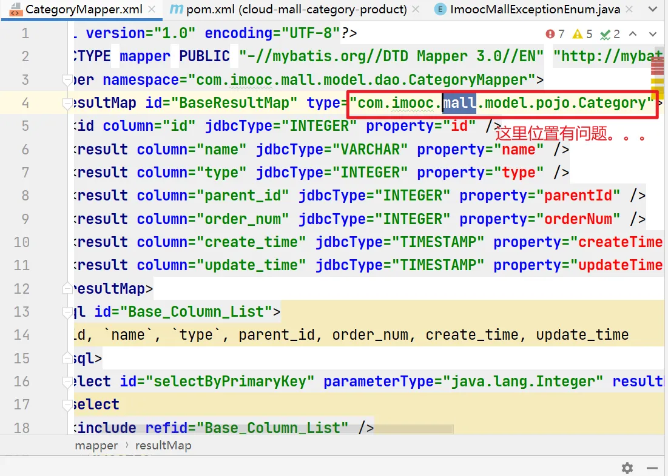668x476 pixels.
Task: Click line number 10 in the gutter
Action: click(x=21, y=242)
